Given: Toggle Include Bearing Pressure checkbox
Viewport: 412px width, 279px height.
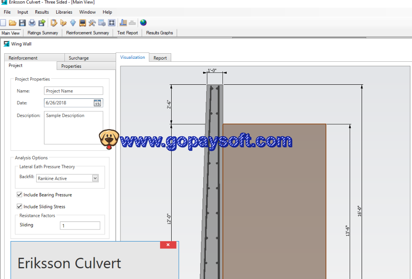Looking at the screenshot, I should pyautogui.click(x=19, y=195).
